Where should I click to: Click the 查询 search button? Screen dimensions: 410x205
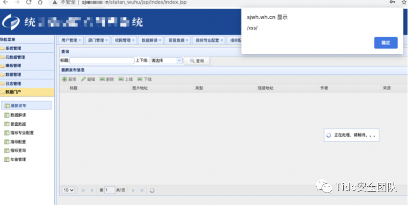coord(197,61)
